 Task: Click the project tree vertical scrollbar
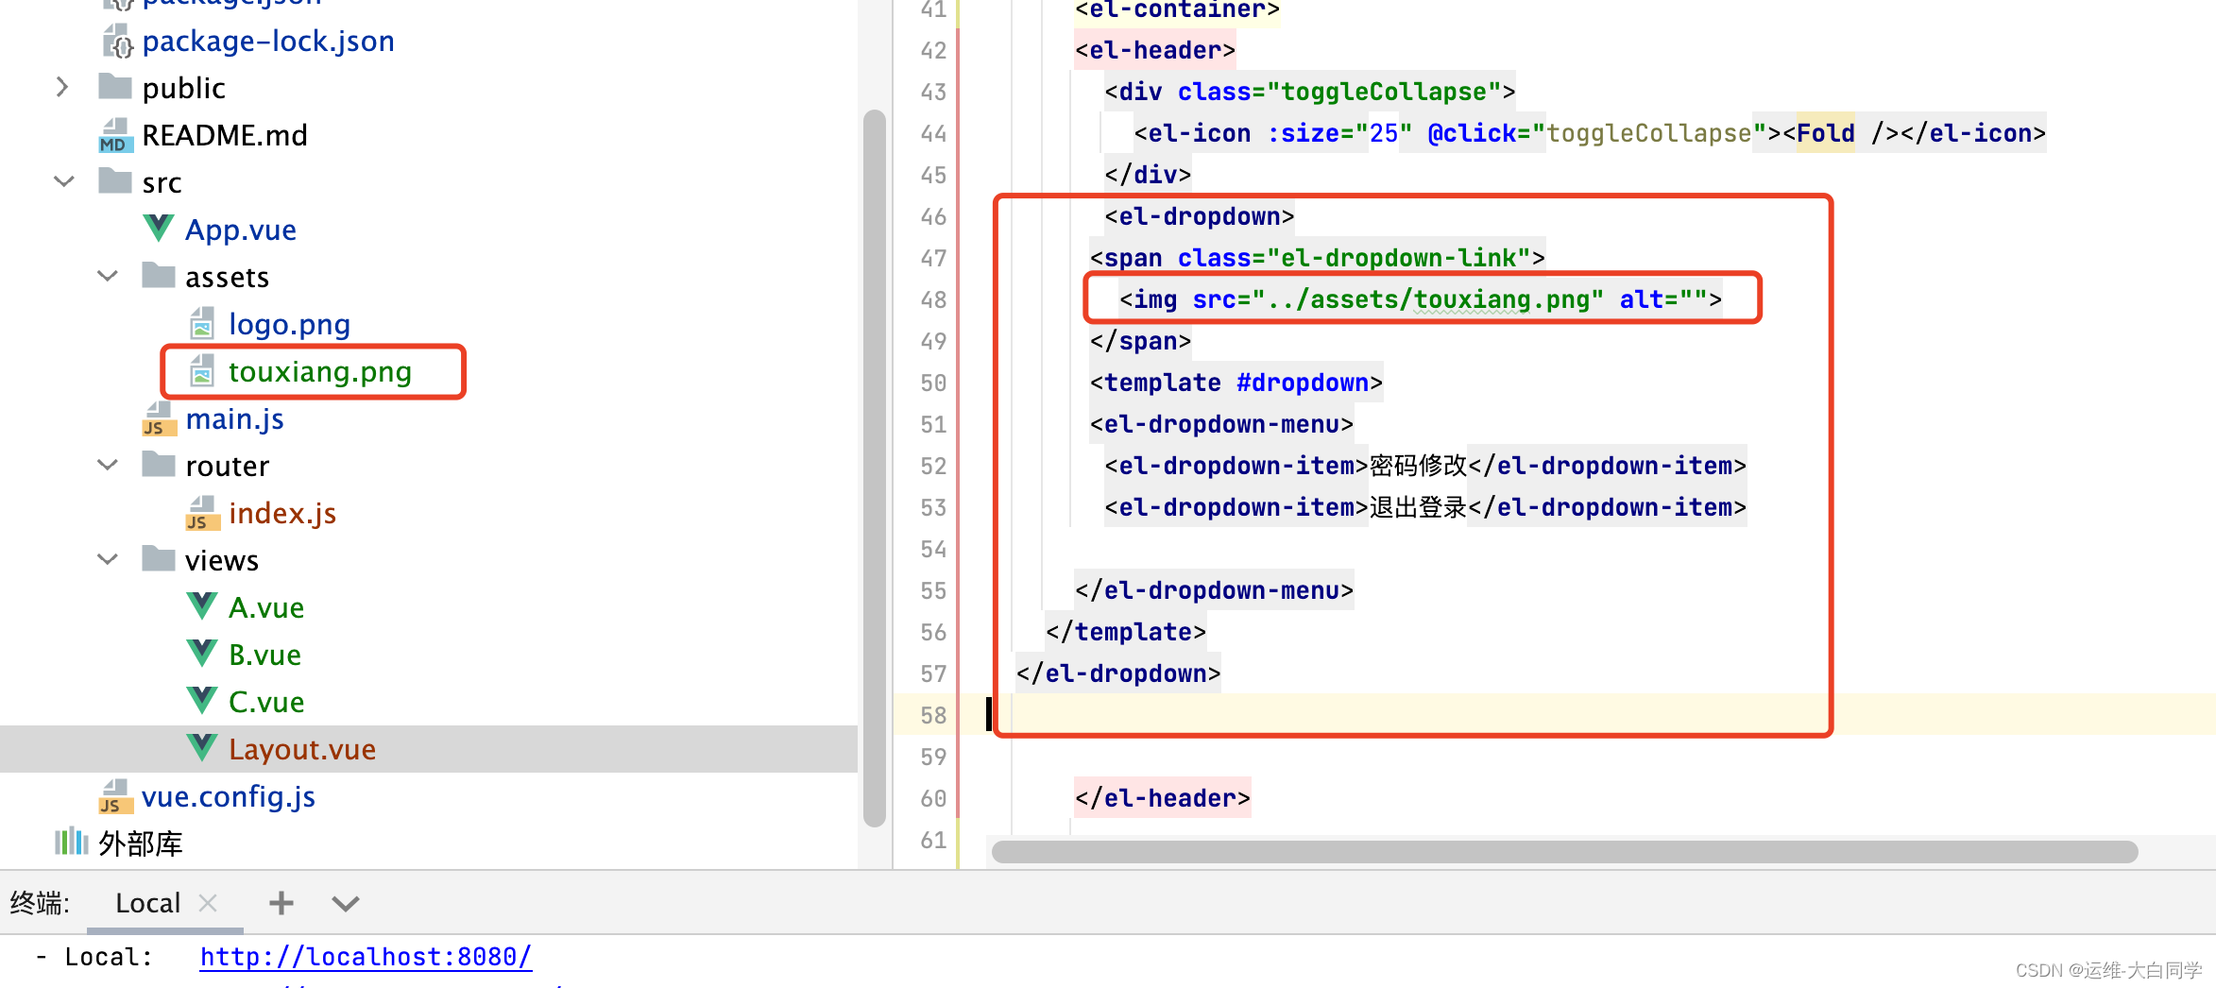[875, 468]
